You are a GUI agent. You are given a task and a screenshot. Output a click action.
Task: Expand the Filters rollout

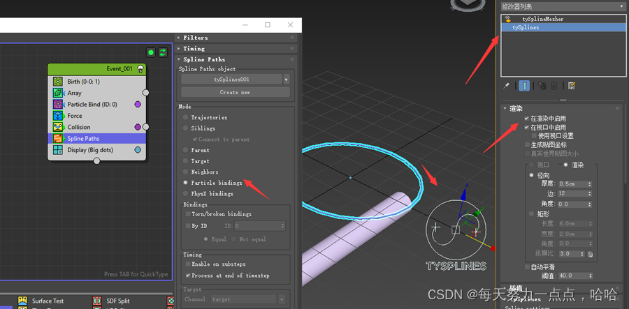[180, 38]
